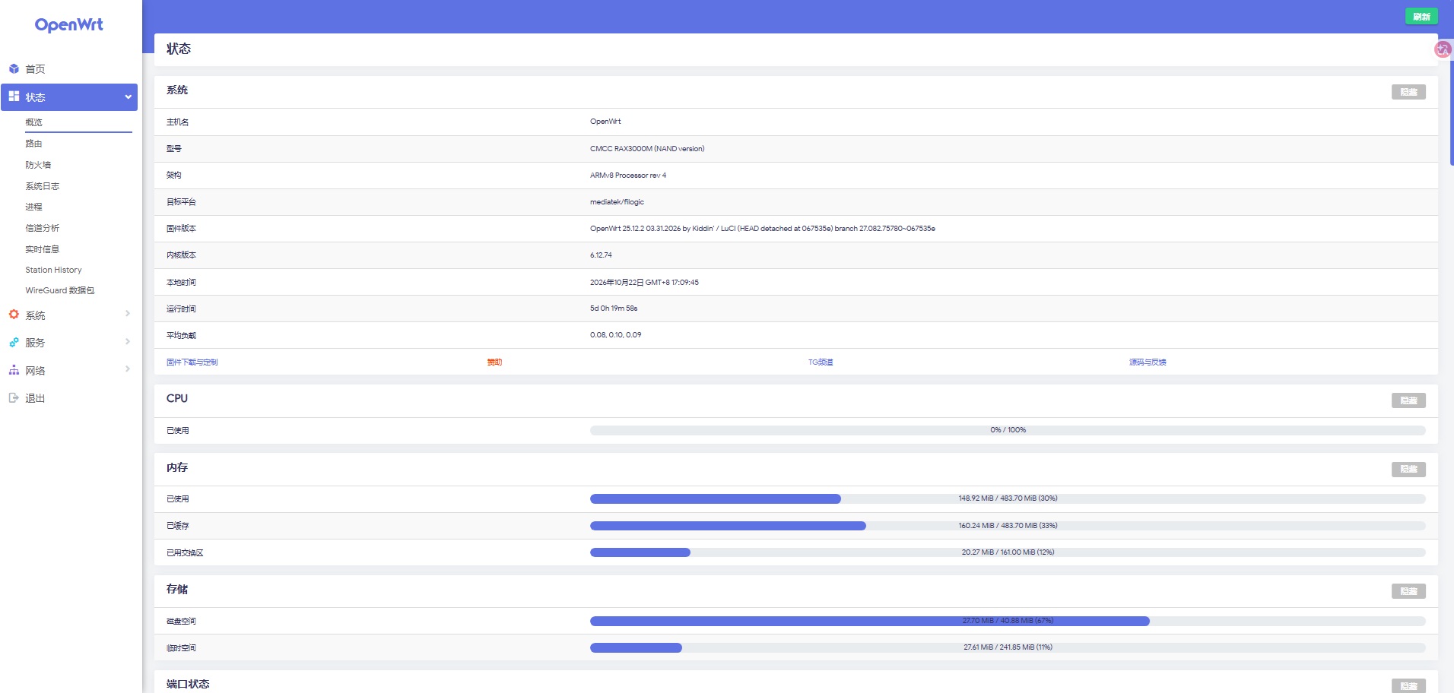Click the 已缓存 memory progress bar
The height and width of the screenshot is (693, 1454).
pyautogui.click(x=1008, y=526)
